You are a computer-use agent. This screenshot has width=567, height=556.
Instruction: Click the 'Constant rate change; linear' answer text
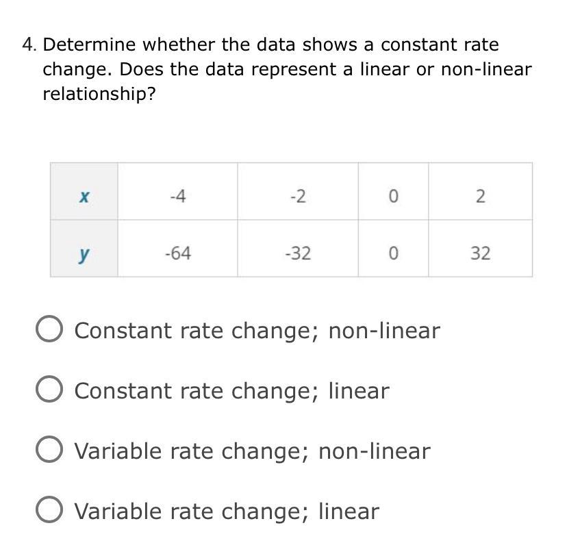(x=231, y=391)
